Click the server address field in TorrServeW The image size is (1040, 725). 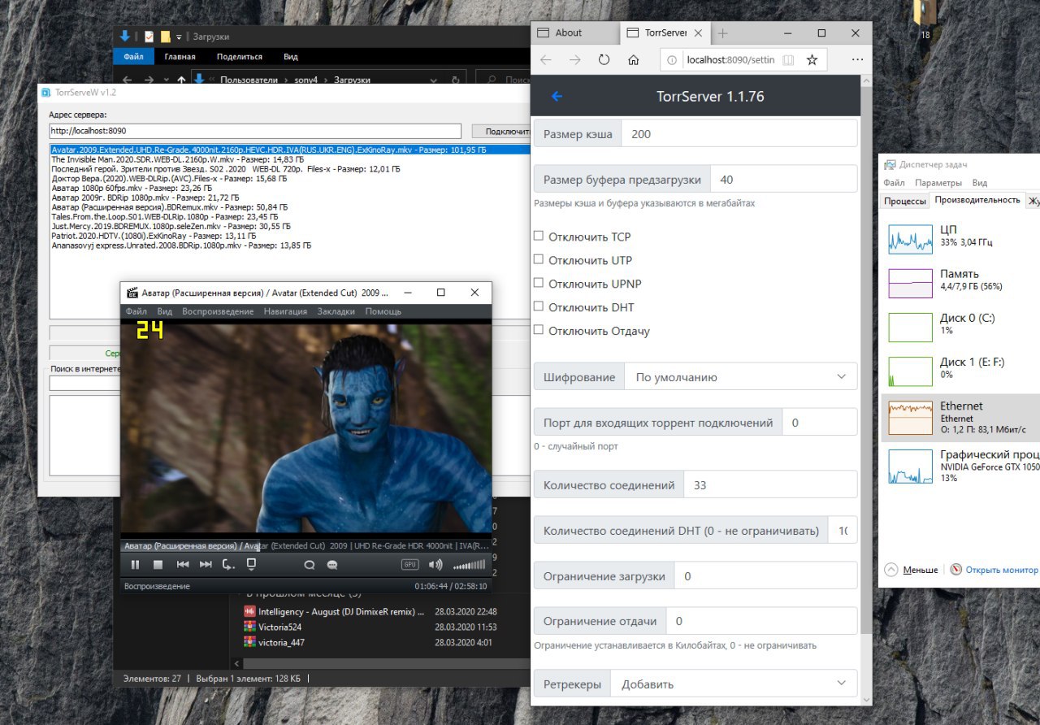255,131
